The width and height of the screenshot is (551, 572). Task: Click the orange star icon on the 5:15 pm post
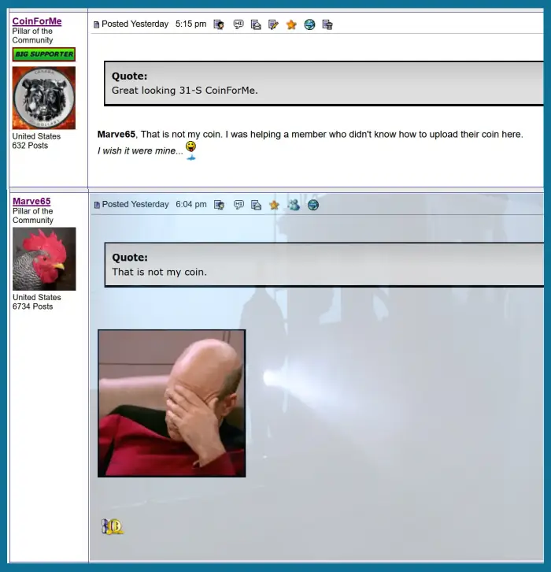(291, 24)
